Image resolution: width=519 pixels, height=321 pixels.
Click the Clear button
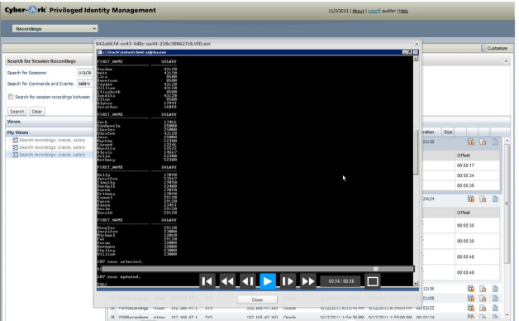point(36,112)
